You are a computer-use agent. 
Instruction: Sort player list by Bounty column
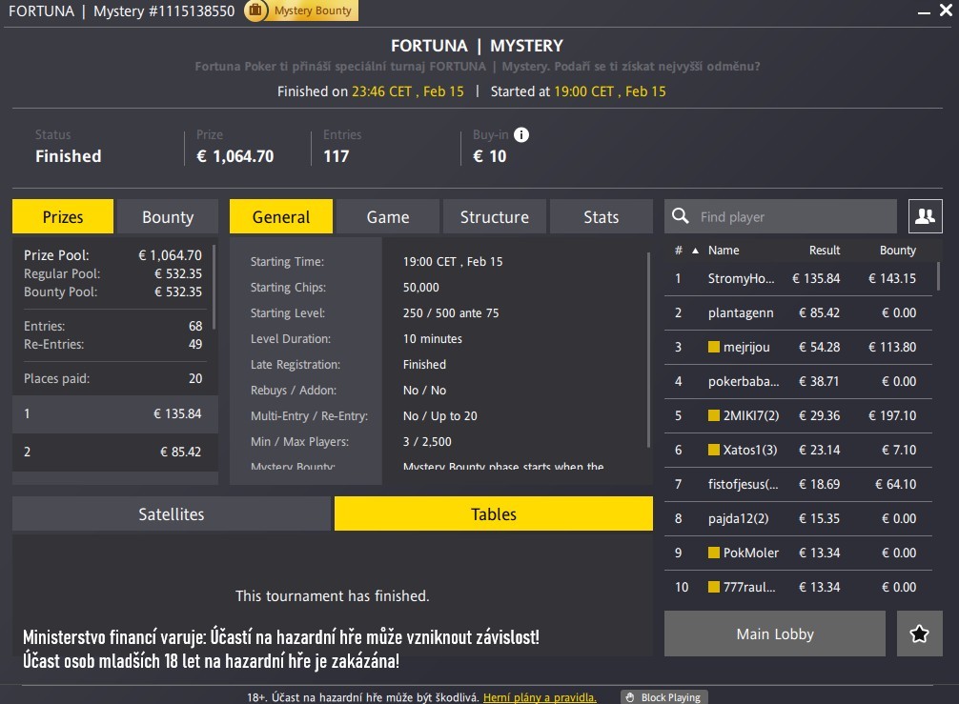(x=897, y=251)
